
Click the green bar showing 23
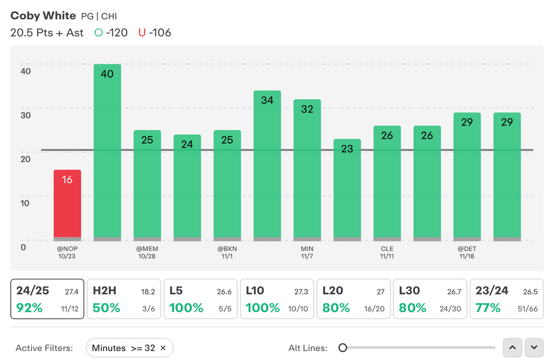coord(347,190)
